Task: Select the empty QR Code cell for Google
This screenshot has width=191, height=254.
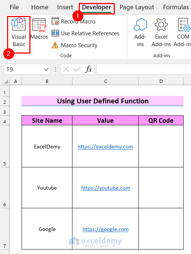Action: point(161,229)
